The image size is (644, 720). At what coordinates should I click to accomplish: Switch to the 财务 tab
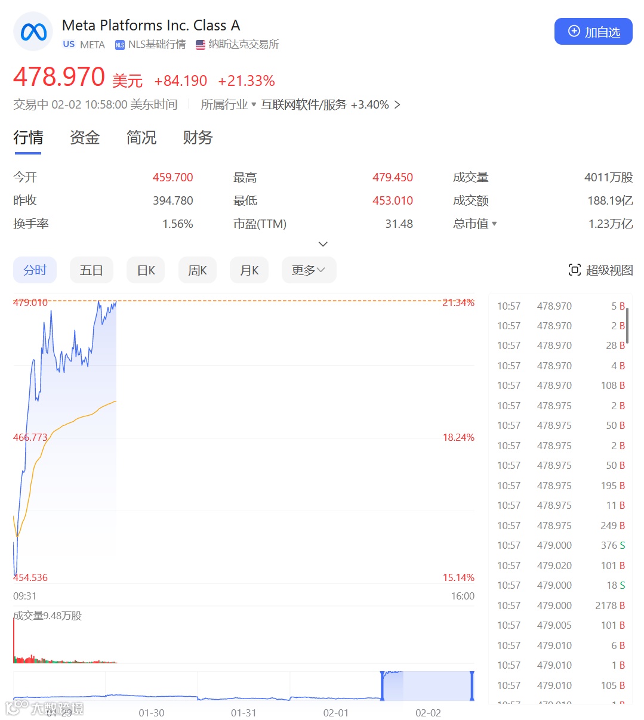tap(198, 138)
